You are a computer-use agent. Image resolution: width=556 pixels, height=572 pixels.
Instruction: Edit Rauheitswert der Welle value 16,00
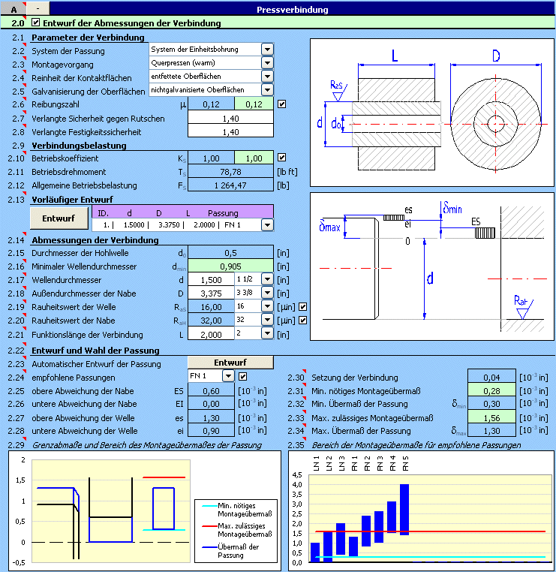click(x=211, y=307)
